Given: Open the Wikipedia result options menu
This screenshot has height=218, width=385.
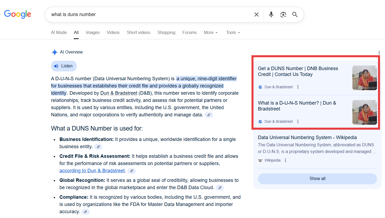Looking at the screenshot, I should (x=286, y=160).
